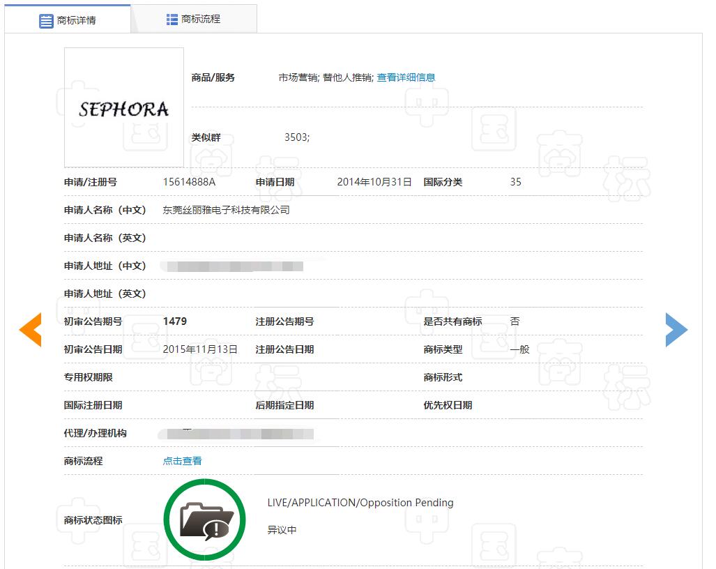Switch to the 商标流程 tab
The height and width of the screenshot is (569, 716).
point(194,20)
